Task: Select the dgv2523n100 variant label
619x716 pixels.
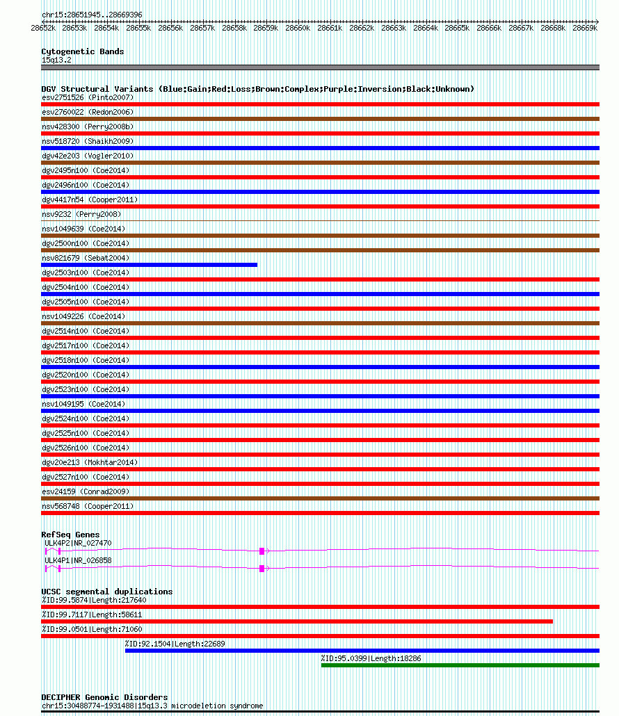Action: 86,389
